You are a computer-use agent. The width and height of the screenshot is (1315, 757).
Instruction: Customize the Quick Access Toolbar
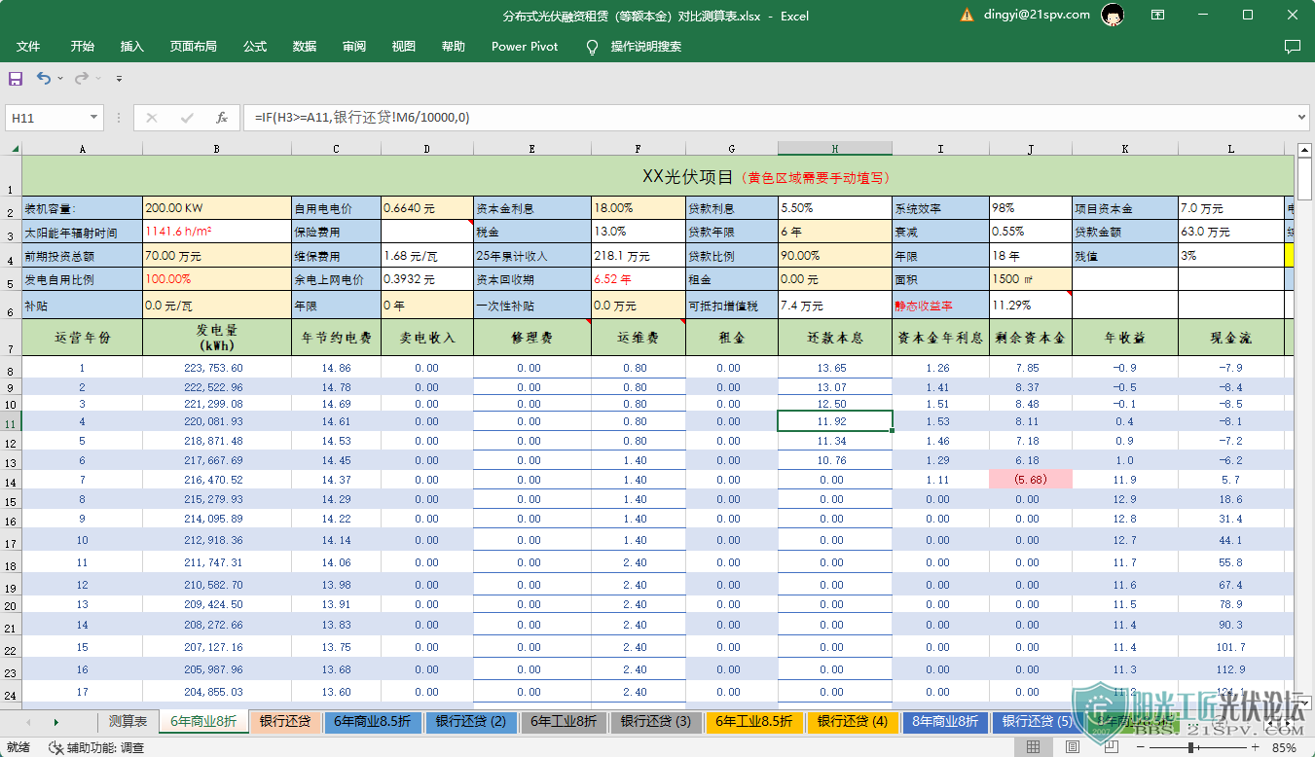119,78
